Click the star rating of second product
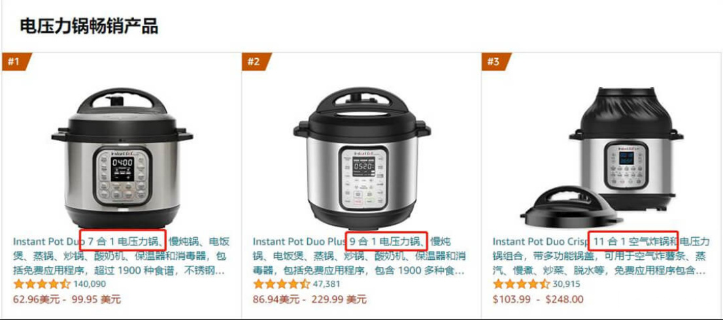This screenshot has width=723, height=320. click(x=281, y=284)
